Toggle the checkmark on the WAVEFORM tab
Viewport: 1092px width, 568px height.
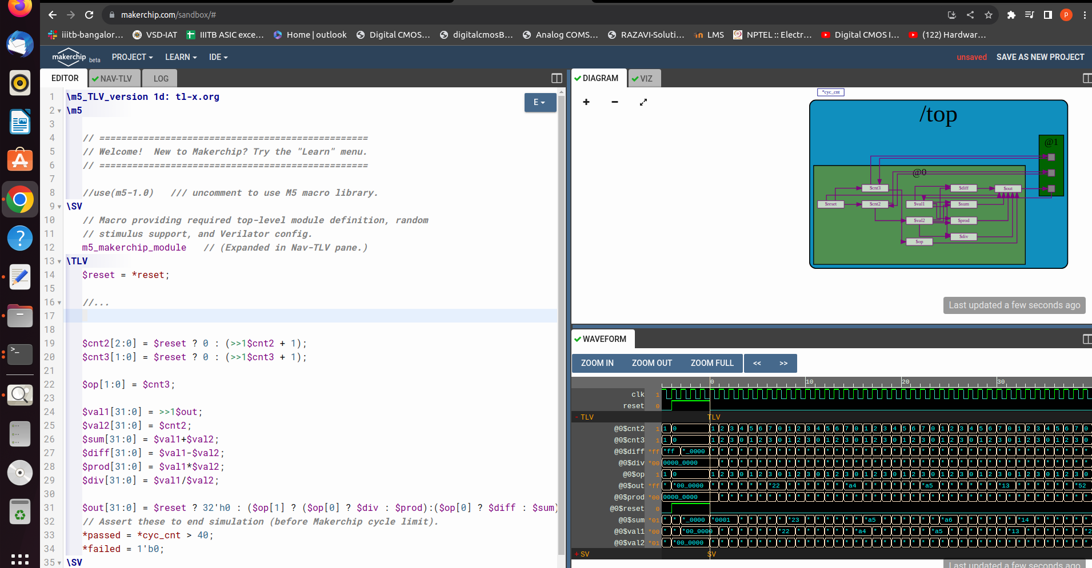(578, 339)
